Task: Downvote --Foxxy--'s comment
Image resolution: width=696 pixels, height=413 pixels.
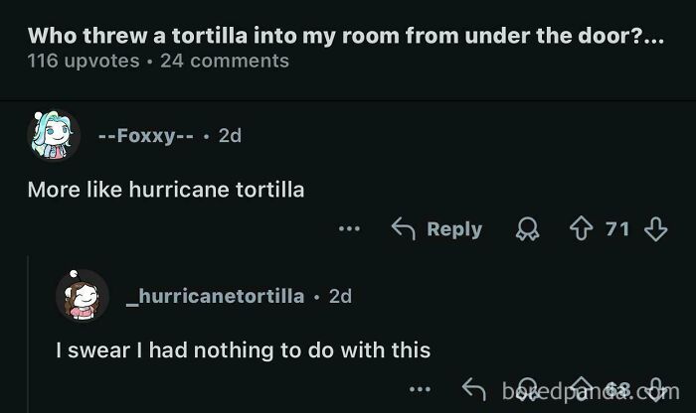Action: 655,229
